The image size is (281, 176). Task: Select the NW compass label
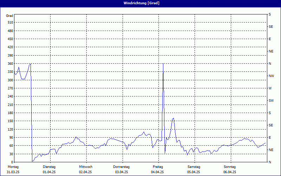pos(271,76)
